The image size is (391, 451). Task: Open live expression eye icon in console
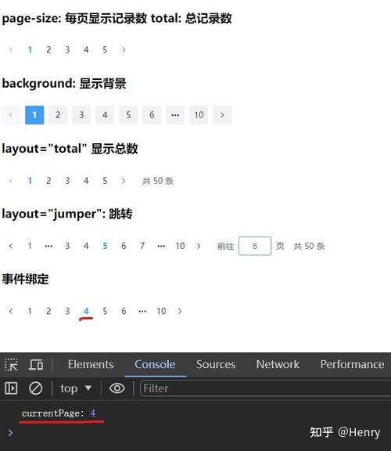tap(117, 388)
